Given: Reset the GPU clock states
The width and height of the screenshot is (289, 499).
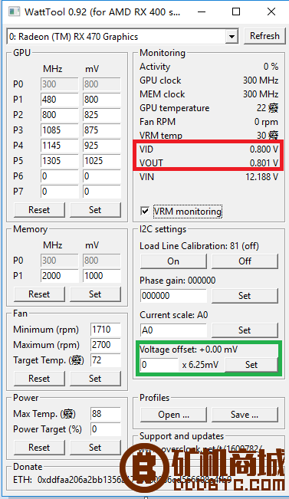Looking at the screenshot, I should [39, 210].
